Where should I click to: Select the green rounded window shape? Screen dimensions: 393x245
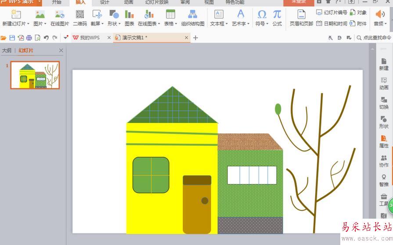[151, 175]
